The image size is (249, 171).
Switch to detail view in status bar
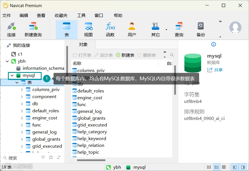(x=224, y=167)
